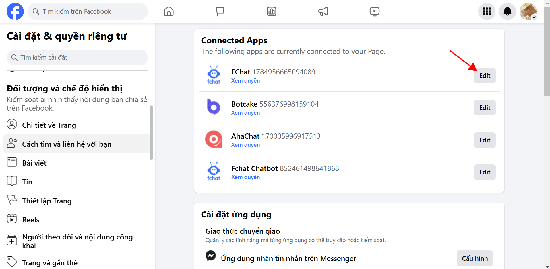Edit the AhaChat connected app

tap(485, 140)
